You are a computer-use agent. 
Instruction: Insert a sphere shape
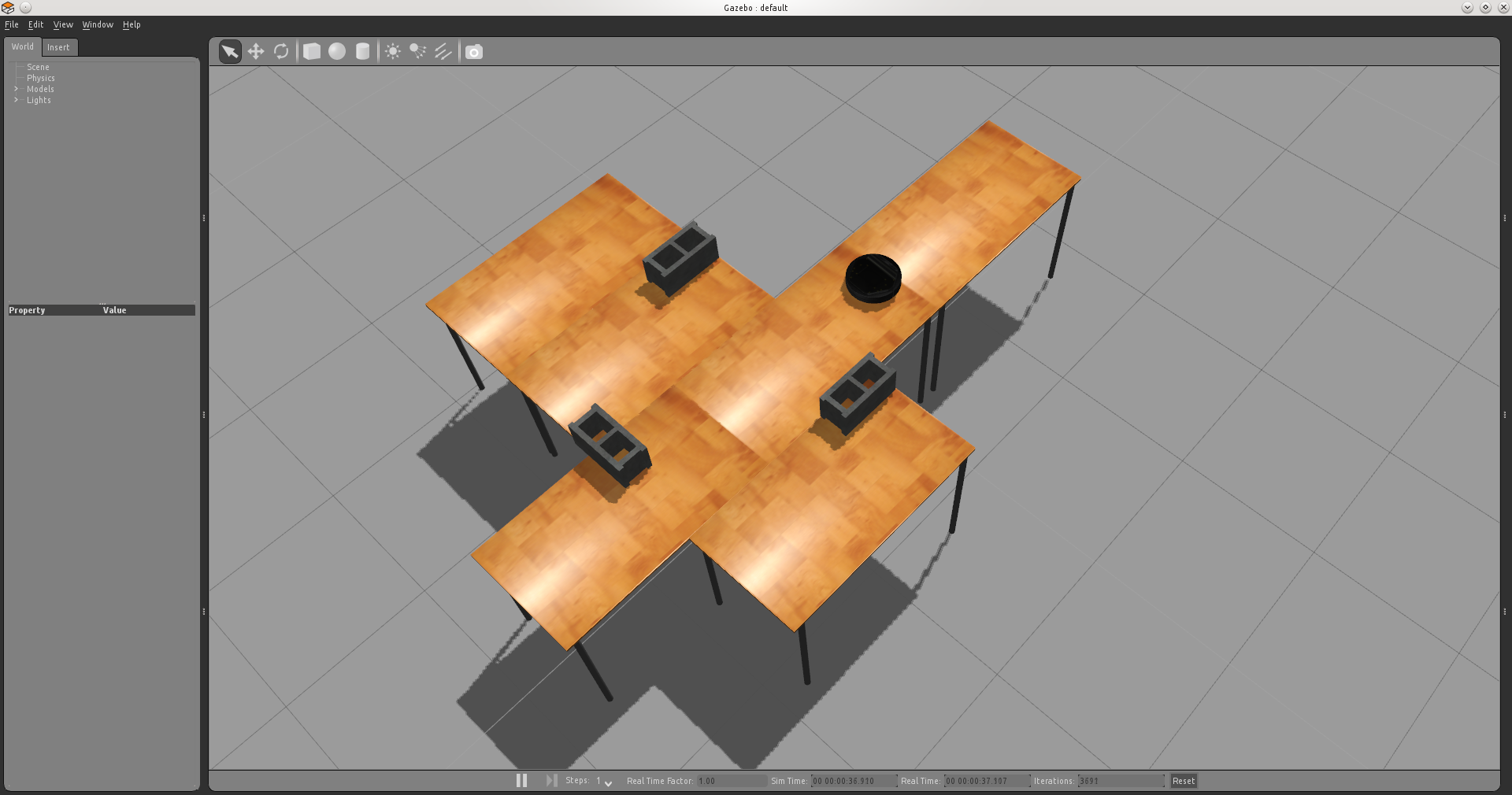click(x=337, y=52)
